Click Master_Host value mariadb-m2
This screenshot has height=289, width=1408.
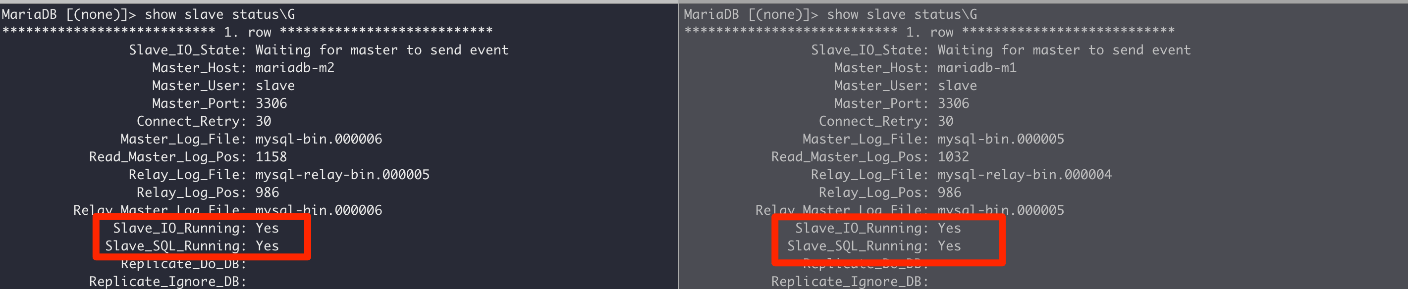[x=295, y=68]
